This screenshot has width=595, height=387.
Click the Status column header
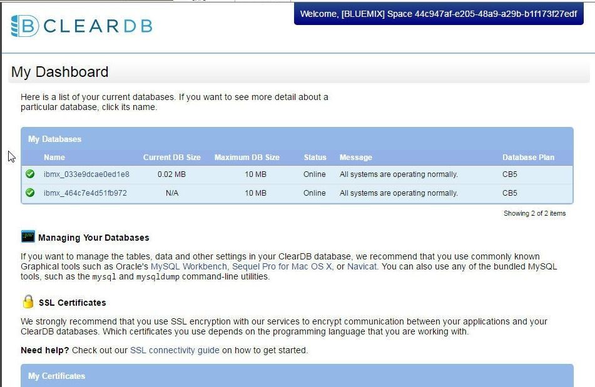pyautogui.click(x=315, y=158)
